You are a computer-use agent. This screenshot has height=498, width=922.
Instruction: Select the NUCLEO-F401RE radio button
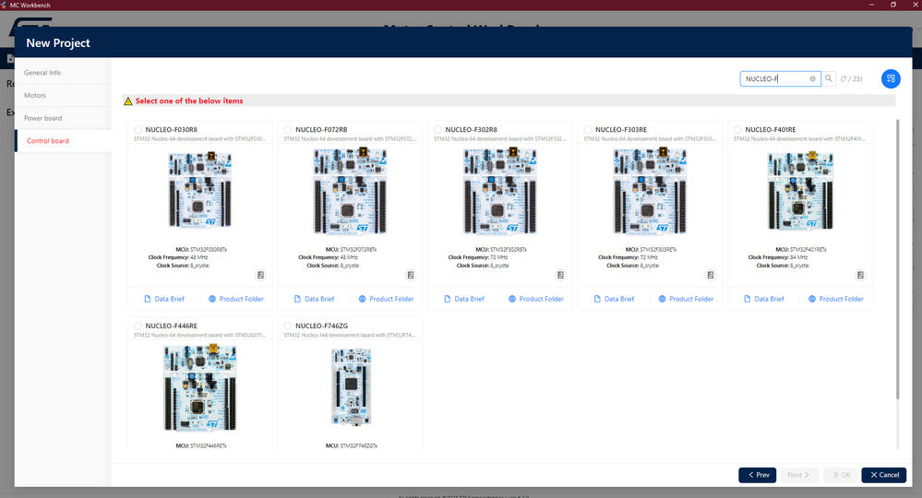tap(737, 130)
